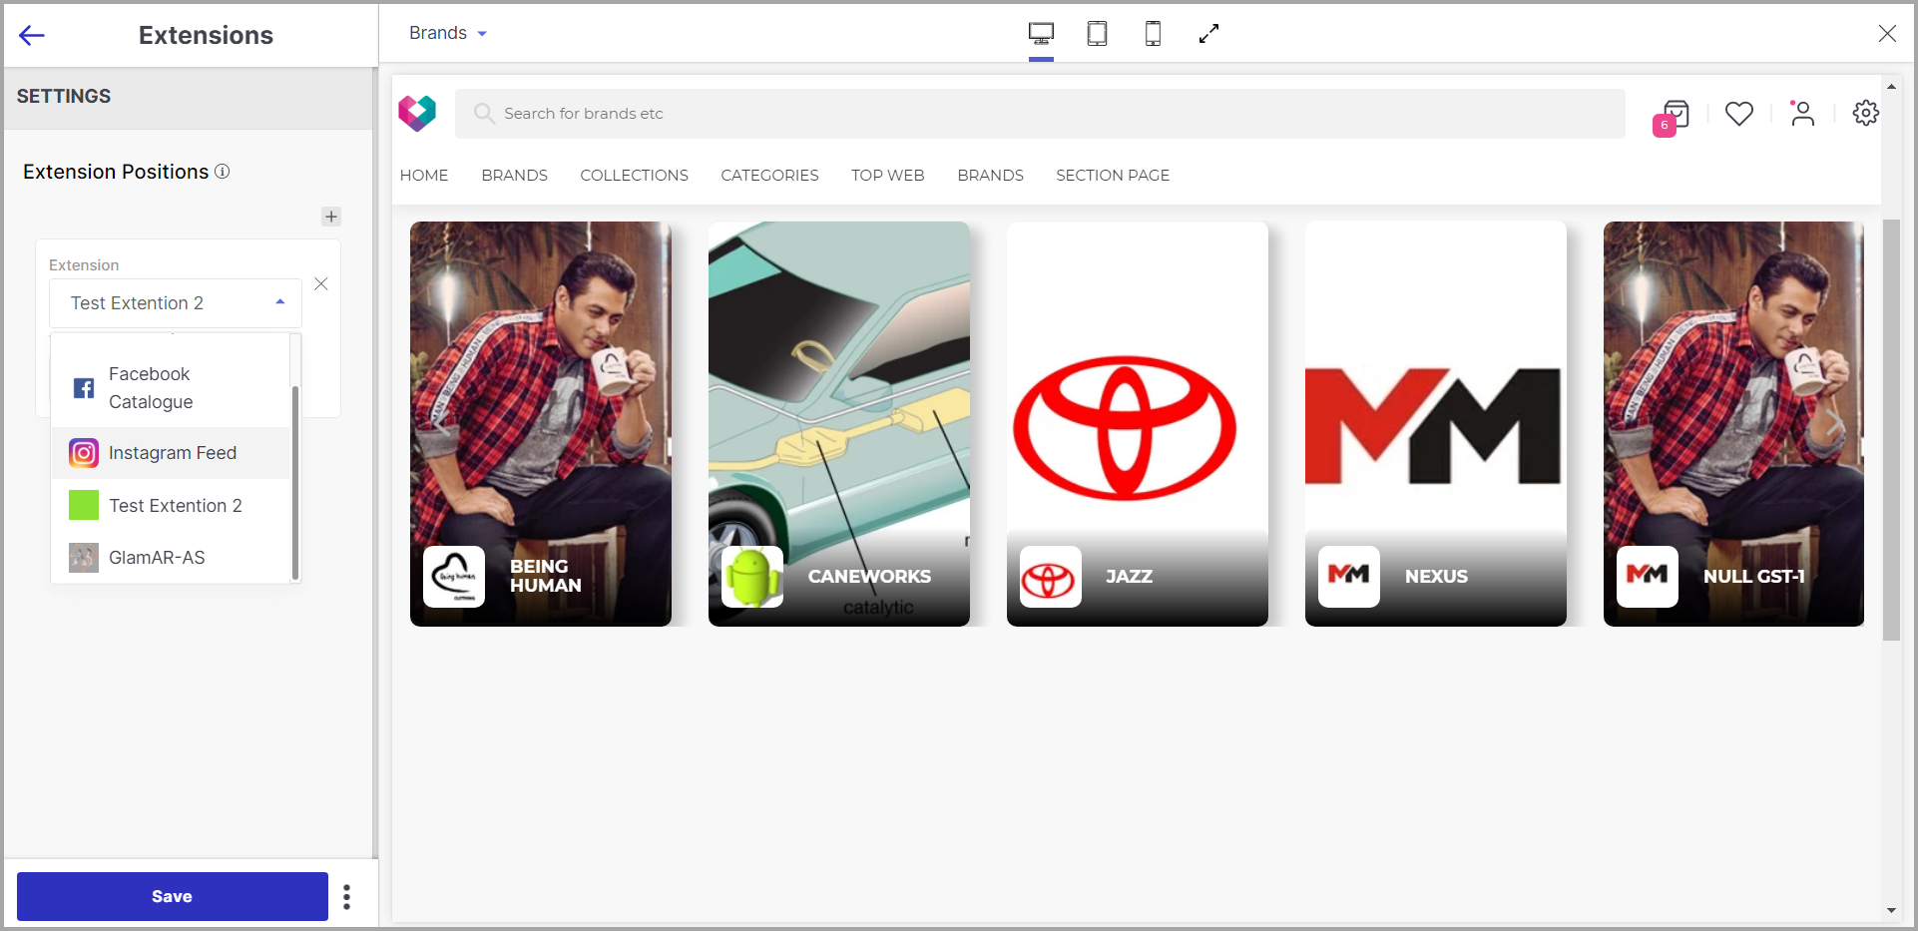Click the MM logo badge on Null GST-1
The width and height of the screenshot is (1918, 931).
pyautogui.click(x=1648, y=577)
